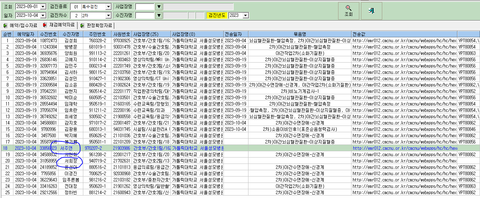The width and height of the screenshot is (480, 198).
Task: Open the 예약/접수자료 tab
Action: (x=20, y=25)
